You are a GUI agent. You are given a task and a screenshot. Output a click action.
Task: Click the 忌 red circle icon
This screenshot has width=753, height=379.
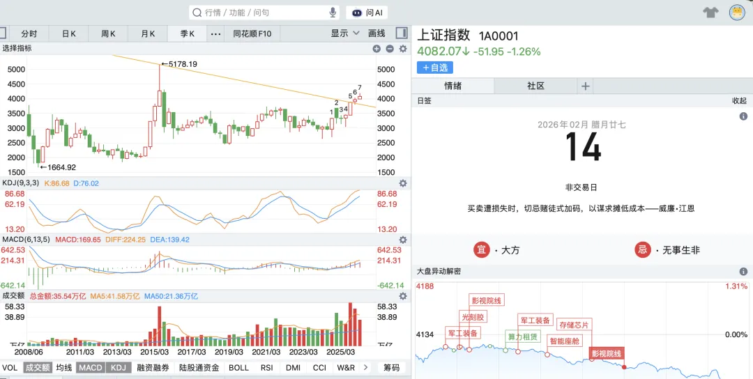(643, 250)
